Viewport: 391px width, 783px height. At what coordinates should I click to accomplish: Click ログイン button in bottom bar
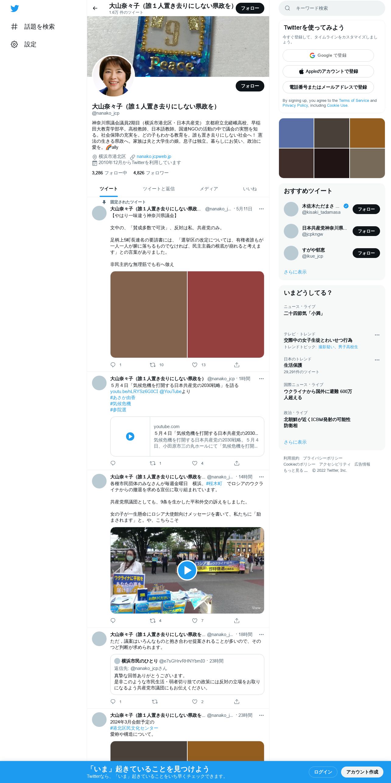(x=323, y=772)
